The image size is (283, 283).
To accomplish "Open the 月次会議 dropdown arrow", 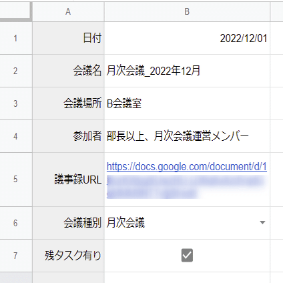I will [x=262, y=222].
